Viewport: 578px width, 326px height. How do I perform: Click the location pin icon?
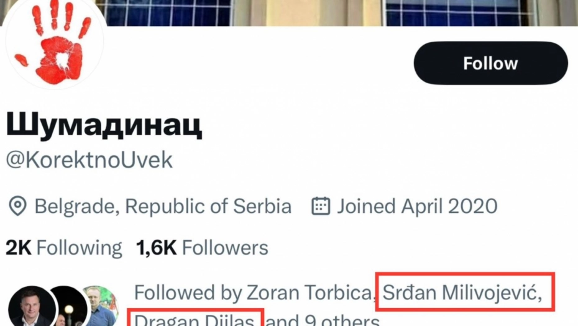click(x=17, y=206)
